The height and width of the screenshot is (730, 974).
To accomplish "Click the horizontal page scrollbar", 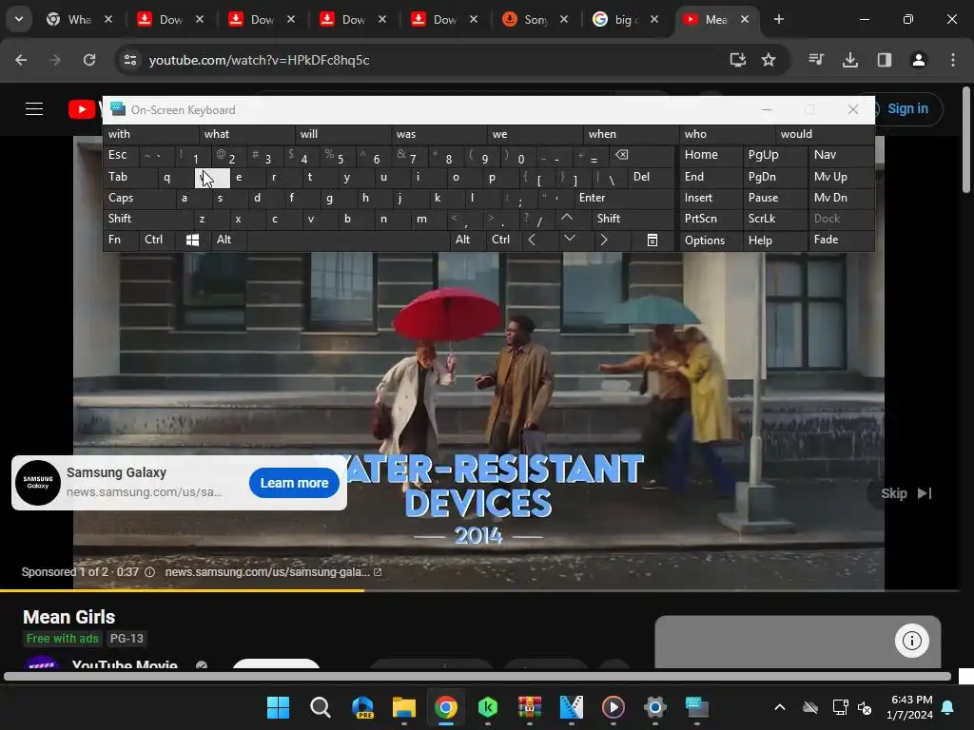I will [x=477, y=677].
